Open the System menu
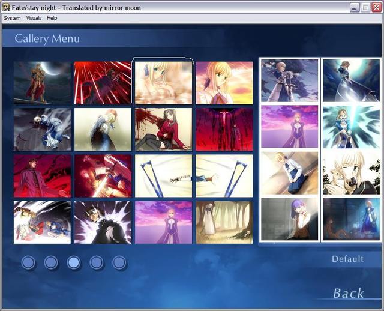 [x=12, y=18]
